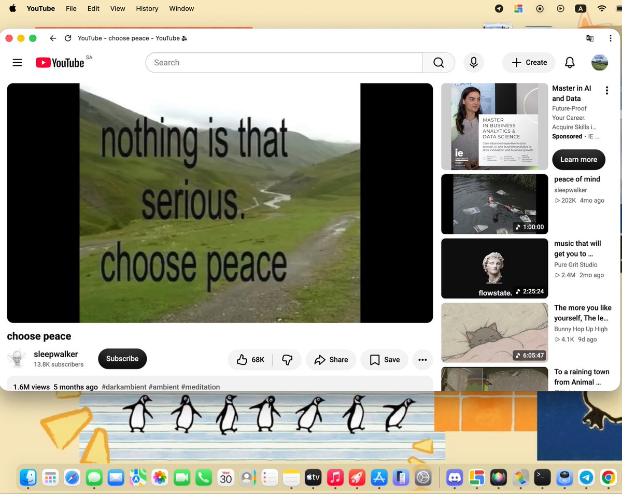Open the Edit menu

tap(93, 8)
